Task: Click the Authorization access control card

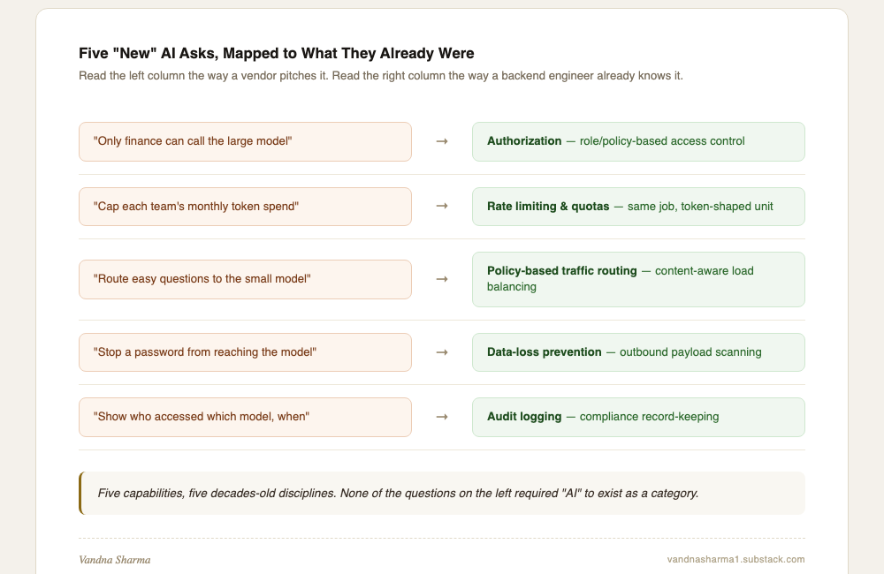Action: (638, 141)
